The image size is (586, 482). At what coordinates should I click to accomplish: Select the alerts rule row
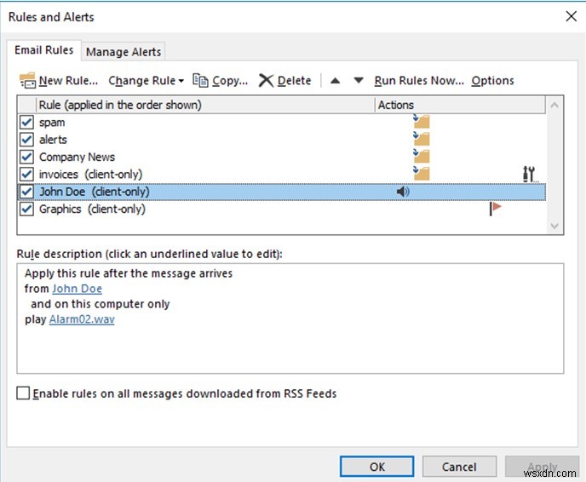pyautogui.click(x=282, y=140)
